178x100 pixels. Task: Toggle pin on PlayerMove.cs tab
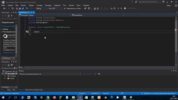(x=31, y=12)
